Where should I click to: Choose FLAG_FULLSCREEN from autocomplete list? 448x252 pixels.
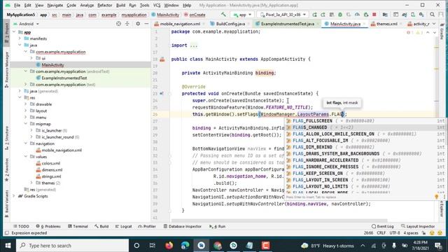tap(365, 121)
